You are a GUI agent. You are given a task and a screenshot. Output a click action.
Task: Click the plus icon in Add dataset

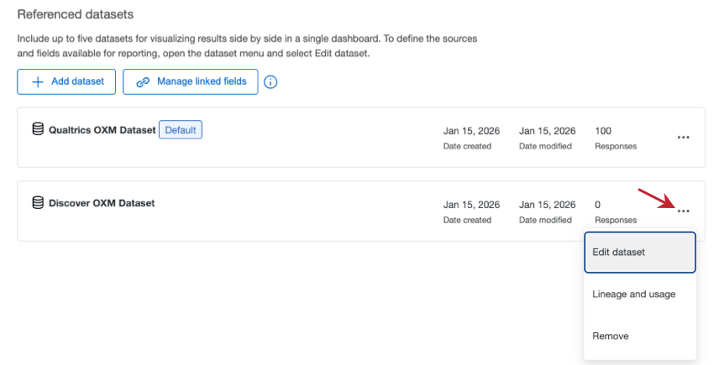[38, 81]
